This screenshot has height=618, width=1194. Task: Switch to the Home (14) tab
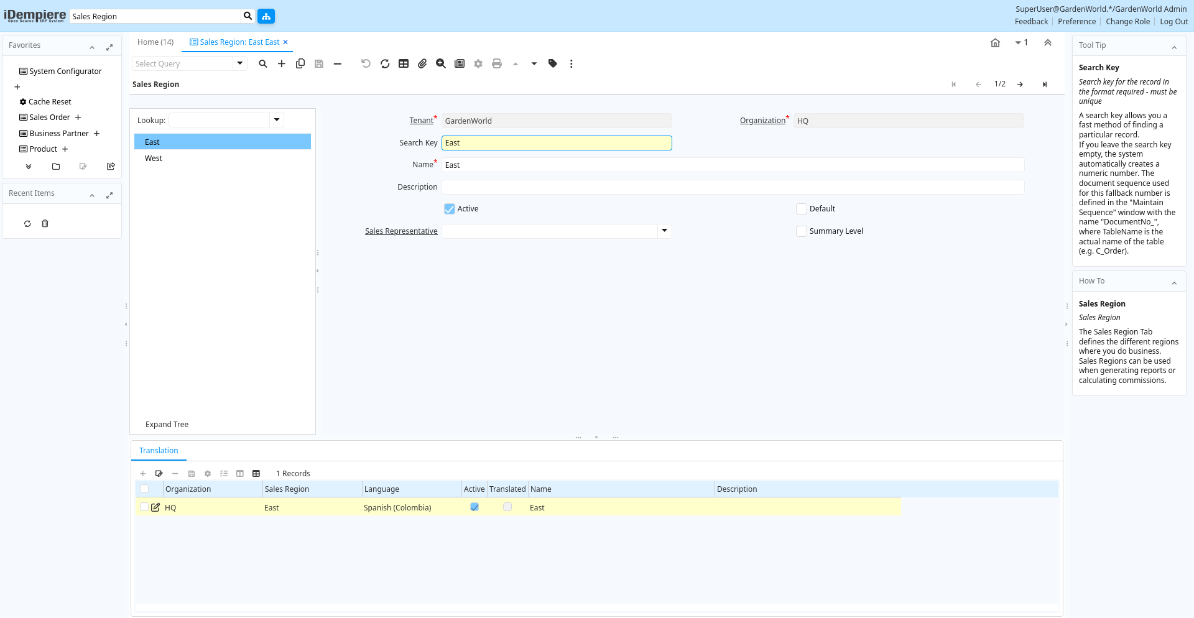tap(155, 42)
